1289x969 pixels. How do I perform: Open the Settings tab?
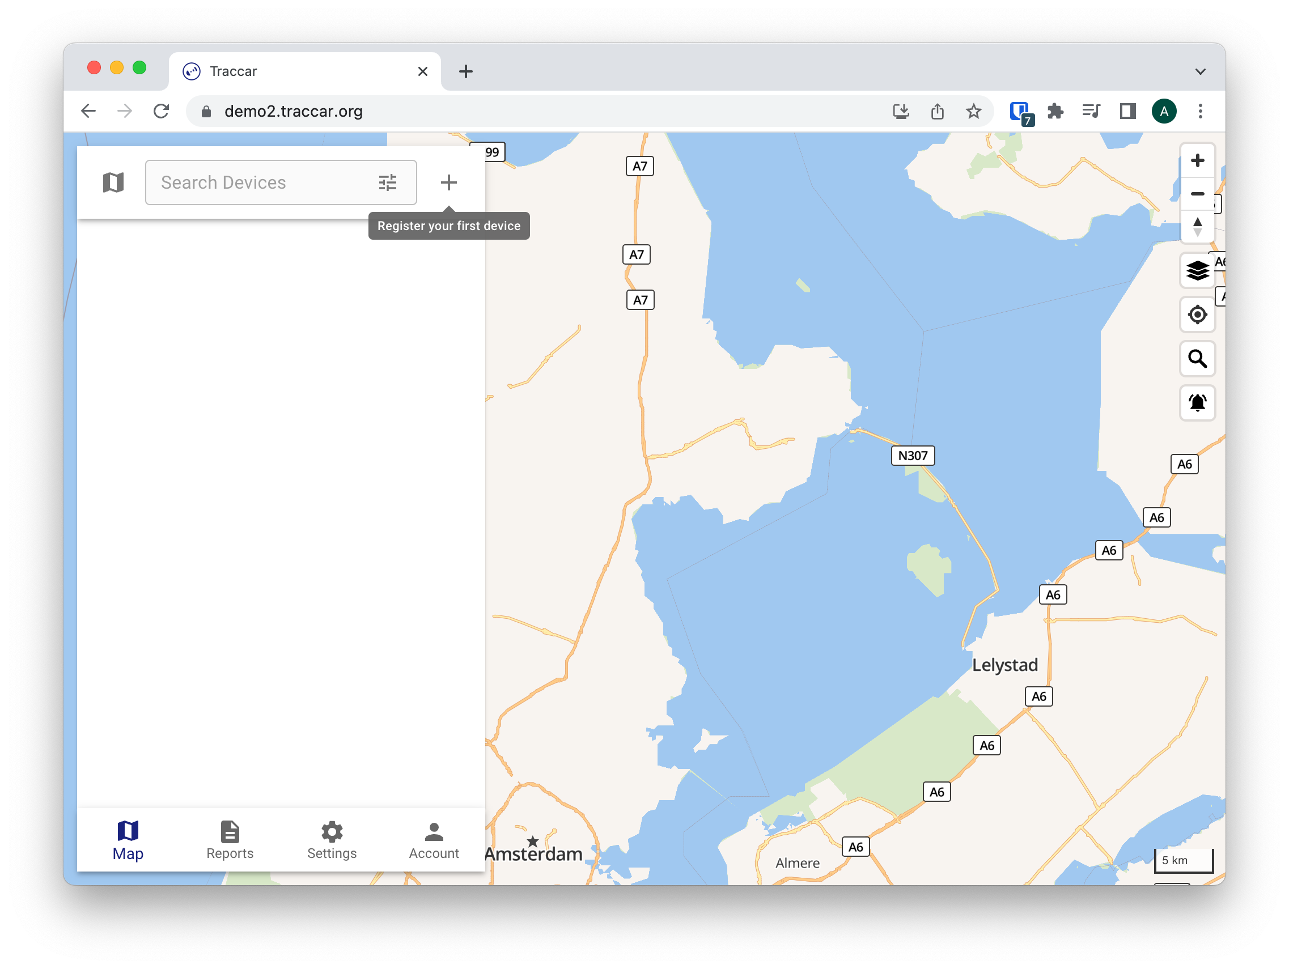point(332,840)
